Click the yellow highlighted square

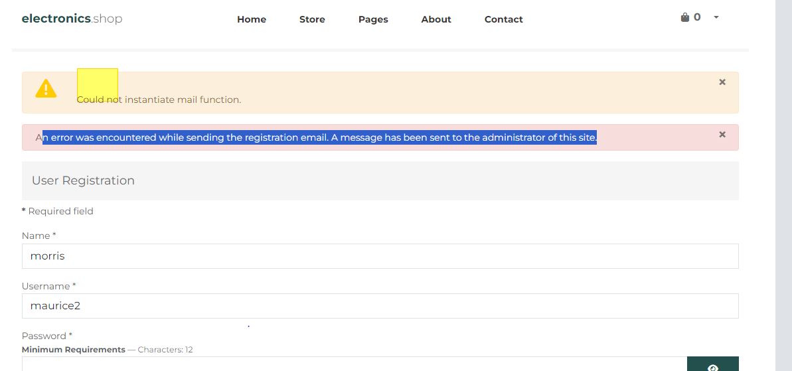click(98, 83)
